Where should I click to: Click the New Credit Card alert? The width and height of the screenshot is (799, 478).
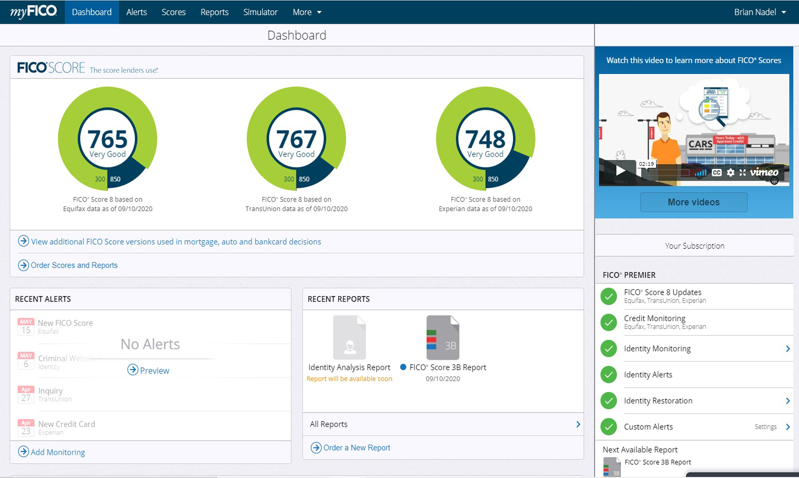tap(67, 428)
